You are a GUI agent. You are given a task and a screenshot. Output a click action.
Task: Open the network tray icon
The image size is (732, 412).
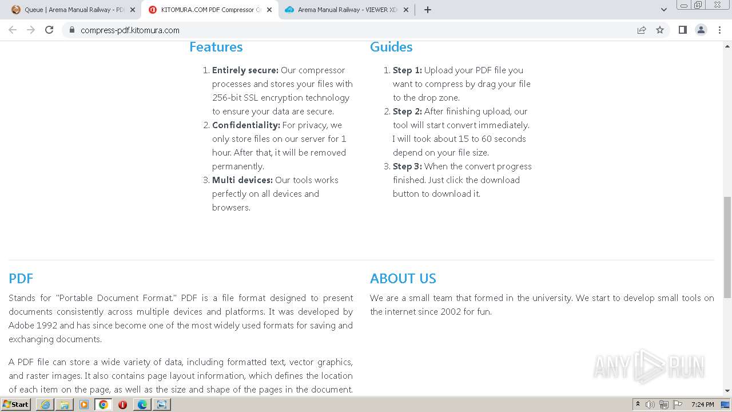[664, 405]
